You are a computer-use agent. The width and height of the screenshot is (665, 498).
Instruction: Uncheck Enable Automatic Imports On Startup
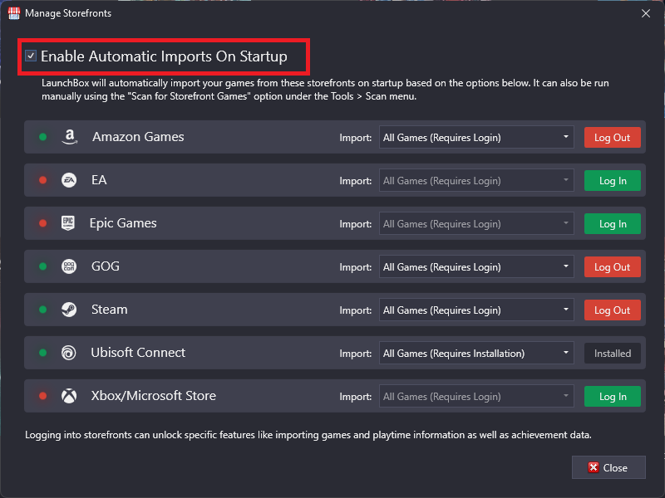tap(31, 56)
